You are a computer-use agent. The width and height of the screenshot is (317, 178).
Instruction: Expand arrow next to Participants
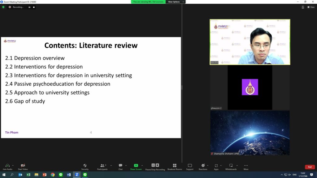pyautogui.click(x=111, y=166)
